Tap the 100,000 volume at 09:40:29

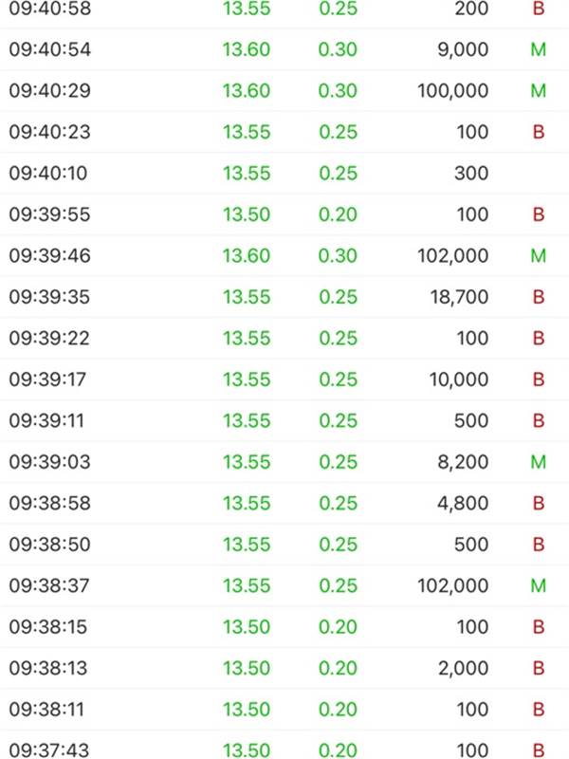click(x=453, y=90)
